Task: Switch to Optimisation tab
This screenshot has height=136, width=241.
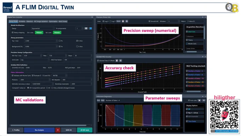Action: (x=53, y=21)
